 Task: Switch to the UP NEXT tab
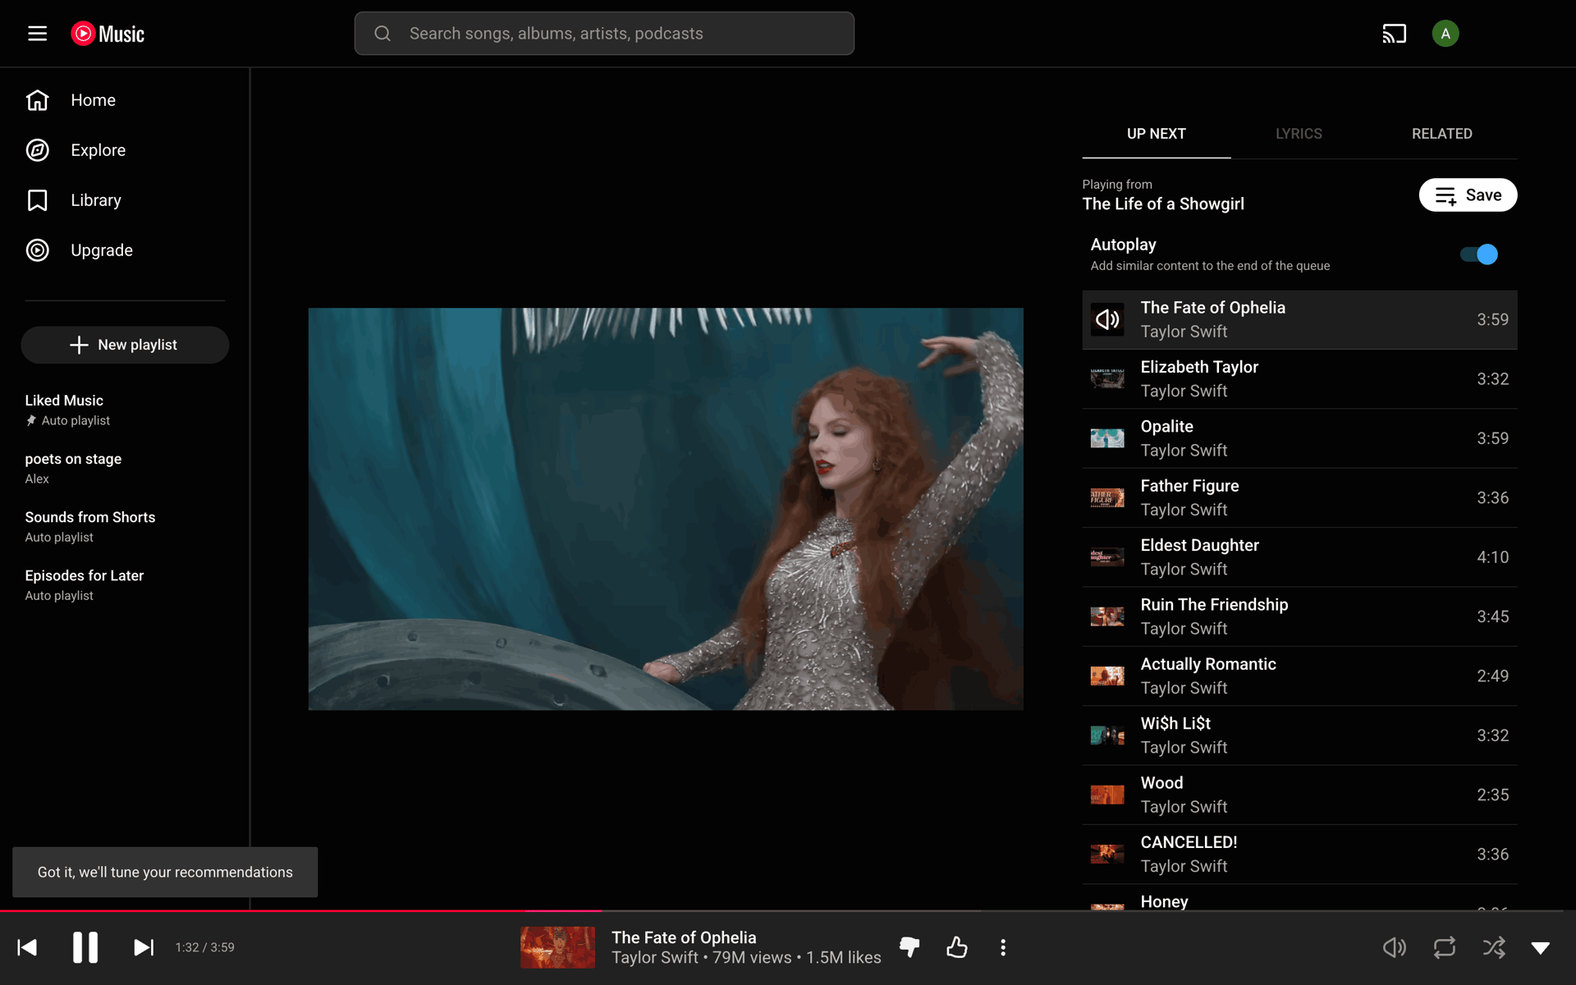pos(1156,134)
